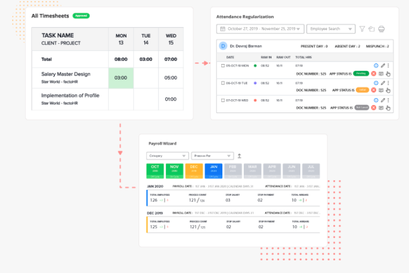Click the green highlighted 03:00 Monday cell
The height and width of the screenshot is (273, 409).
click(x=121, y=78)
